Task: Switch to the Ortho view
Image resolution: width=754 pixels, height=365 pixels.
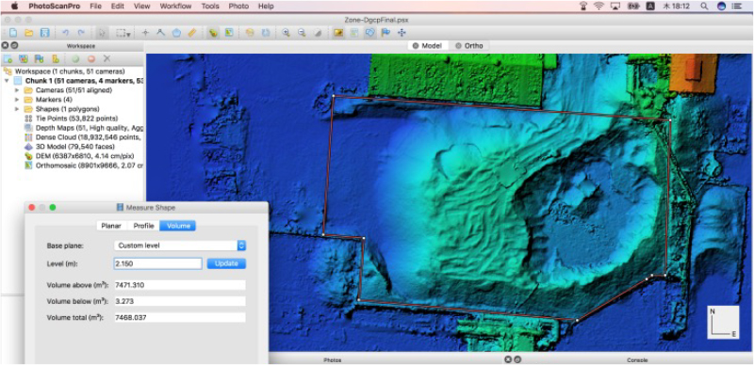Action: pos(469,45)
